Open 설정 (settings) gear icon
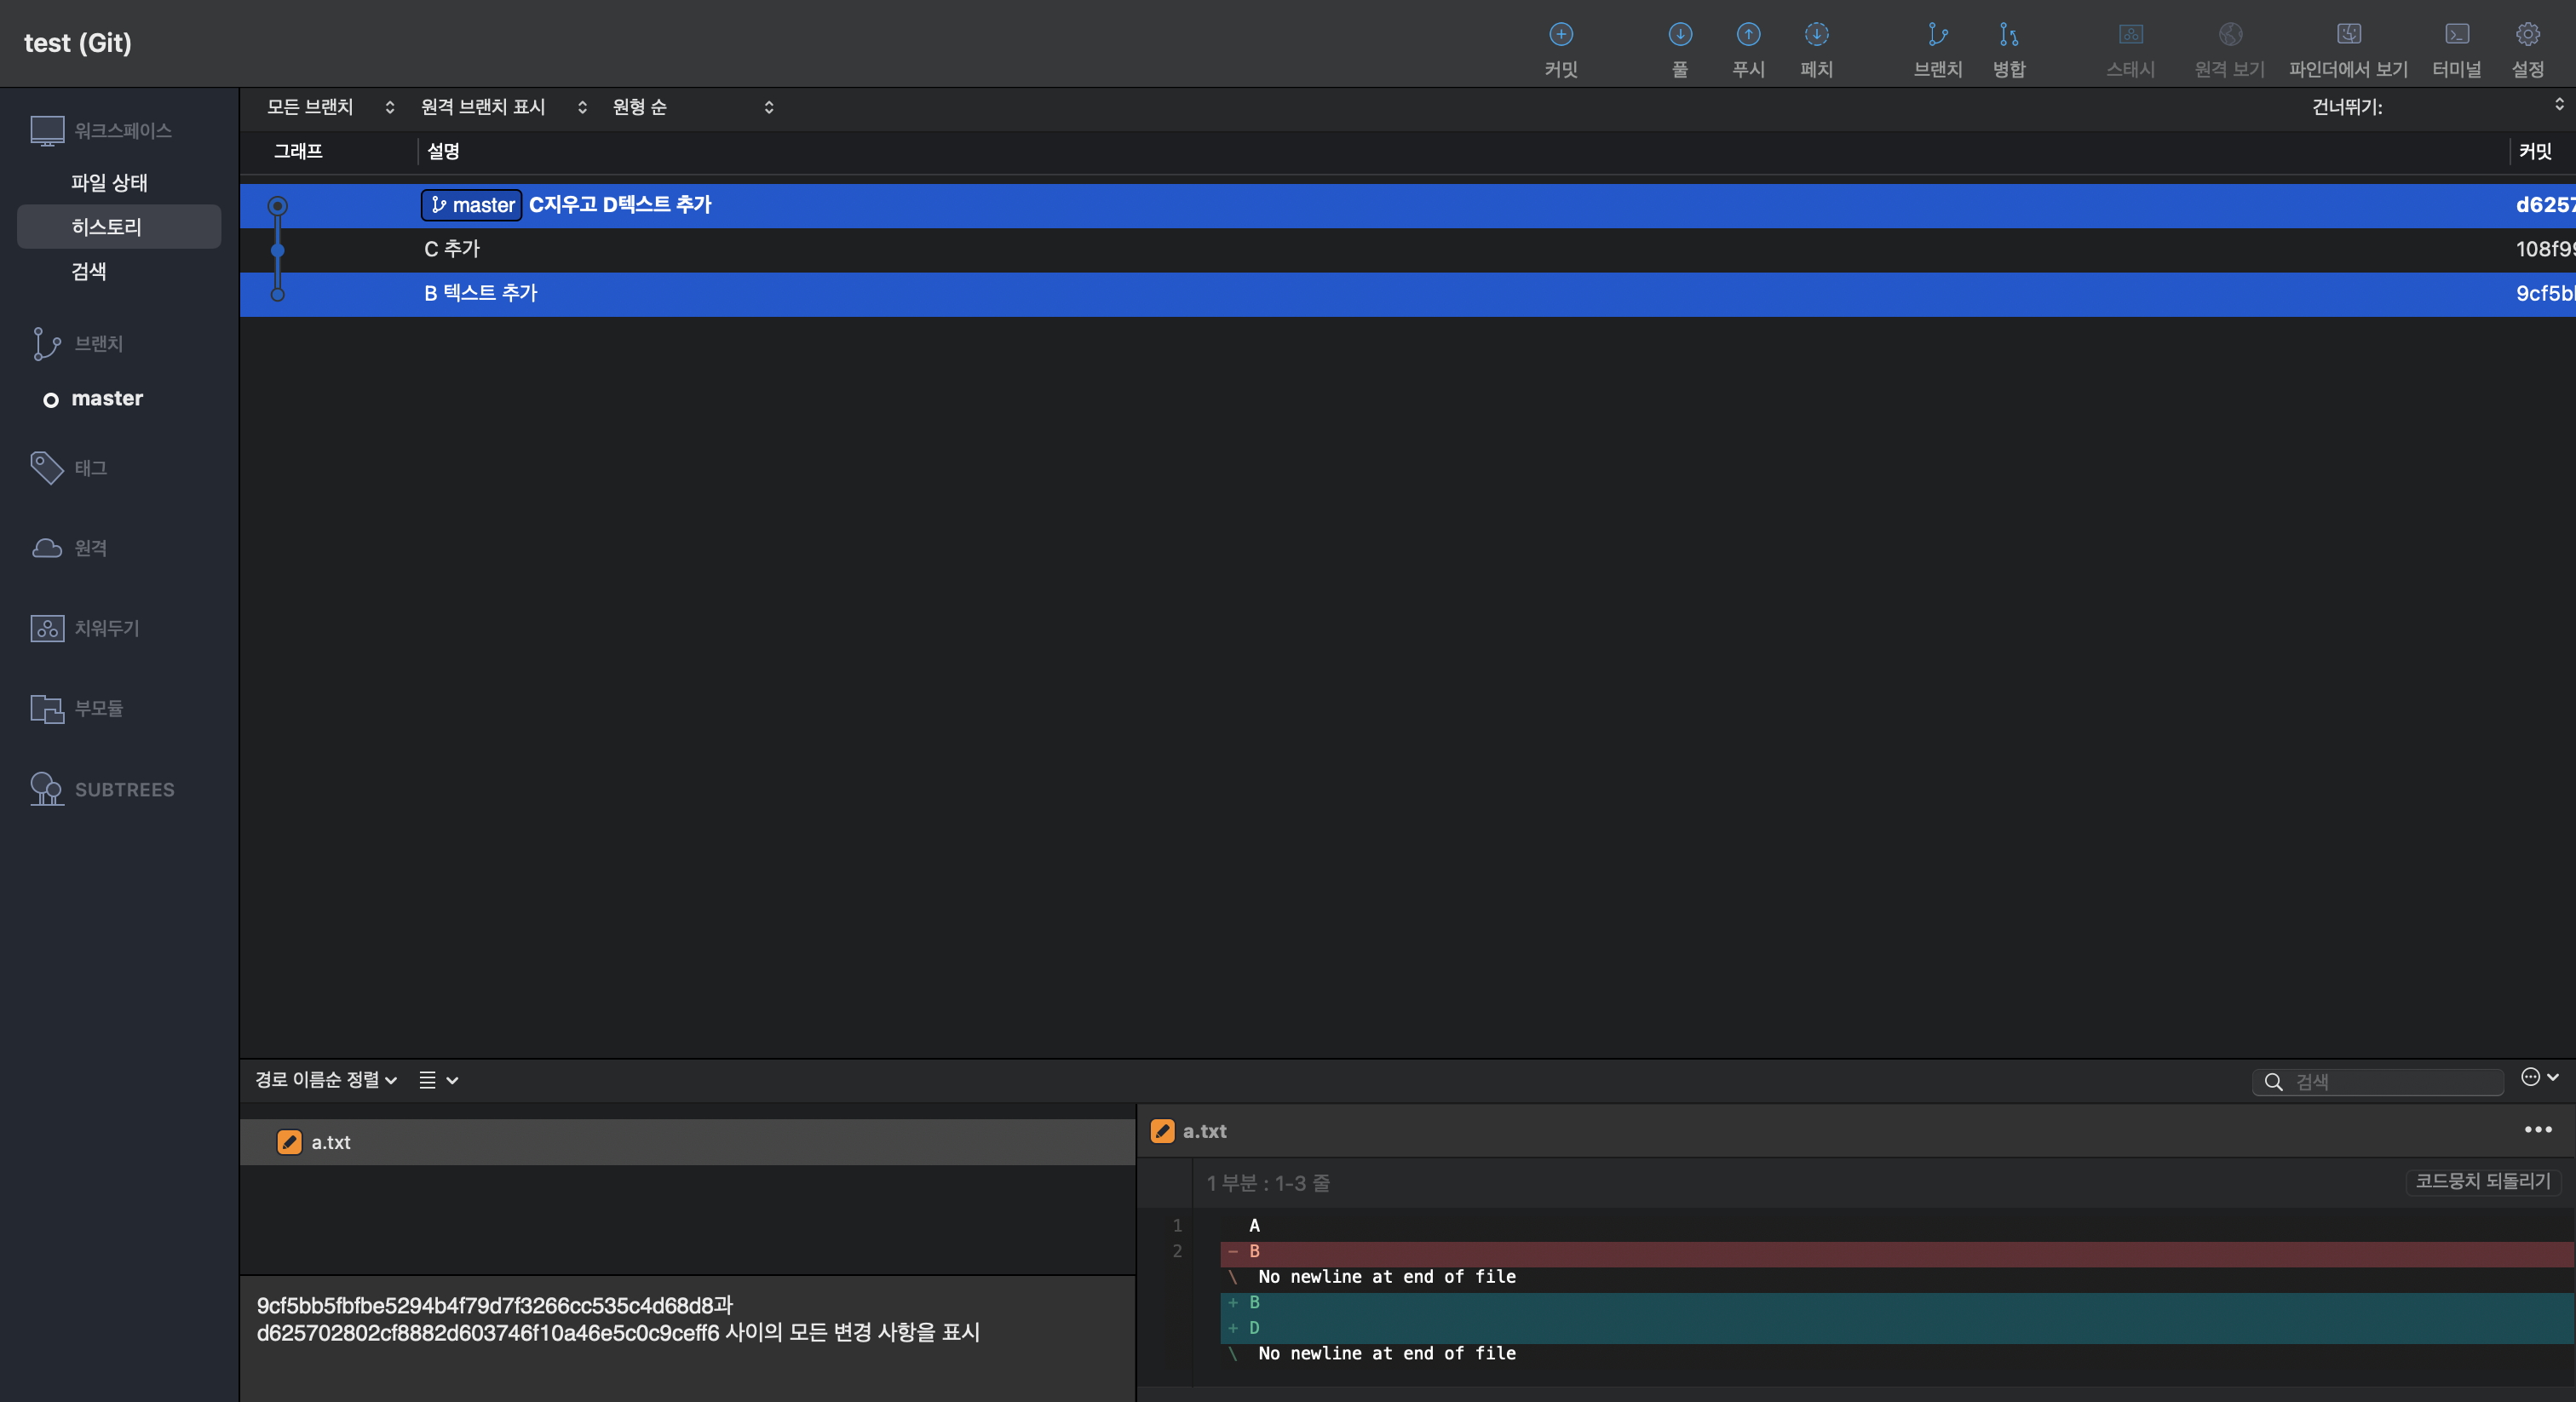This screenshot has width=2576, height=1402. coord(2527,35)
